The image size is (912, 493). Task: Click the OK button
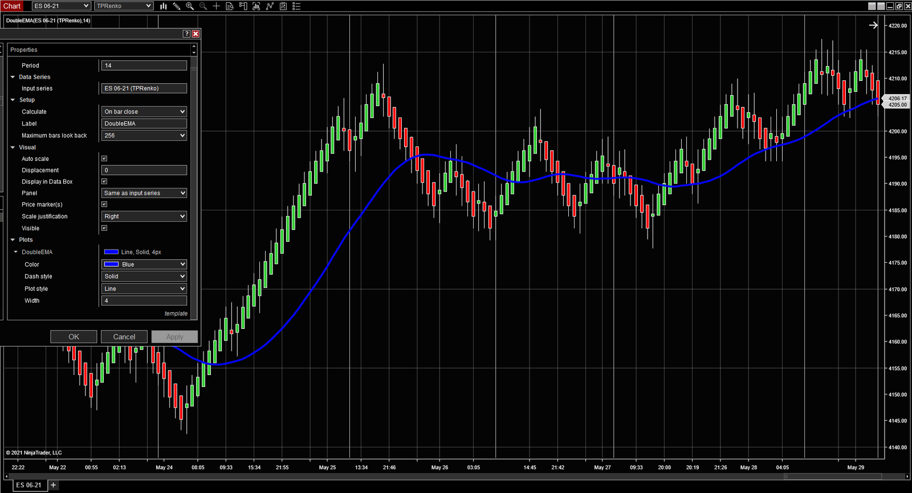(74, 337)
